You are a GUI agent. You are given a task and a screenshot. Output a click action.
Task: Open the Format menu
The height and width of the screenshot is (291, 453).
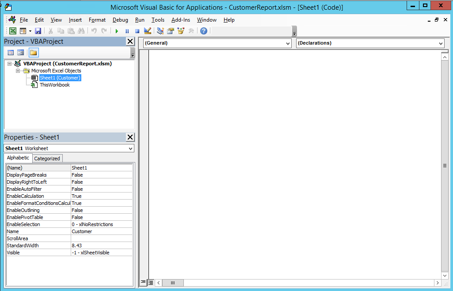pyautogui.click(x=97, y=20)
